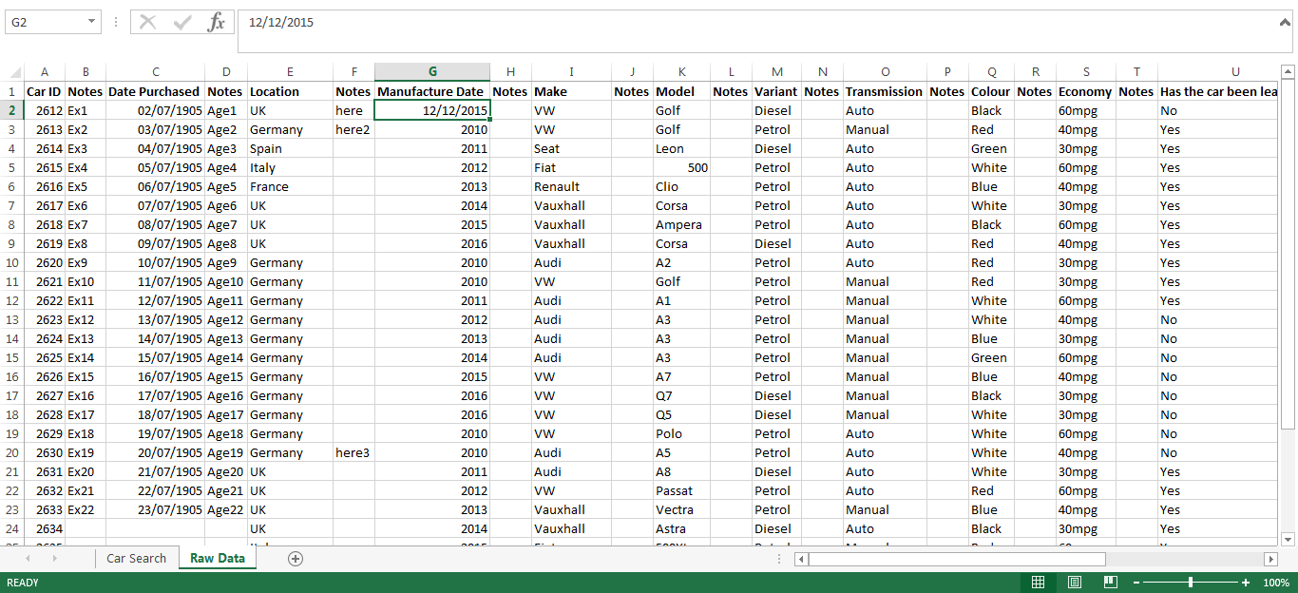The image size is (1298, 593).
Task: Open the Name Box dropdown arrow
Action: [x=91, y=22]
